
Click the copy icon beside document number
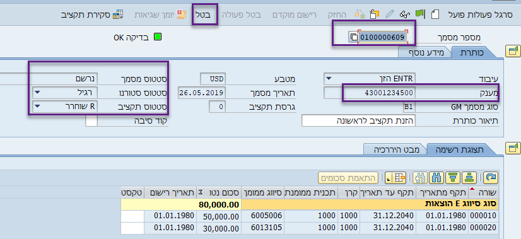353,37
